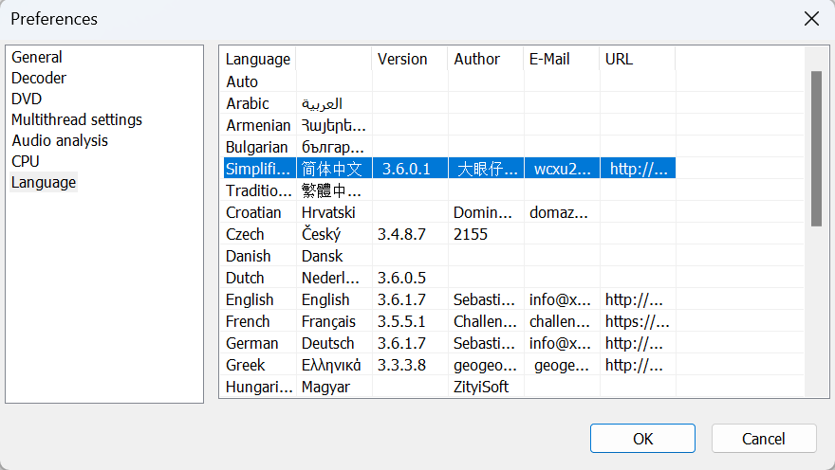Image resolution: width=835 pixels, height=470 pixels.
Task: Select Audio analysis category
Action: 60,140
